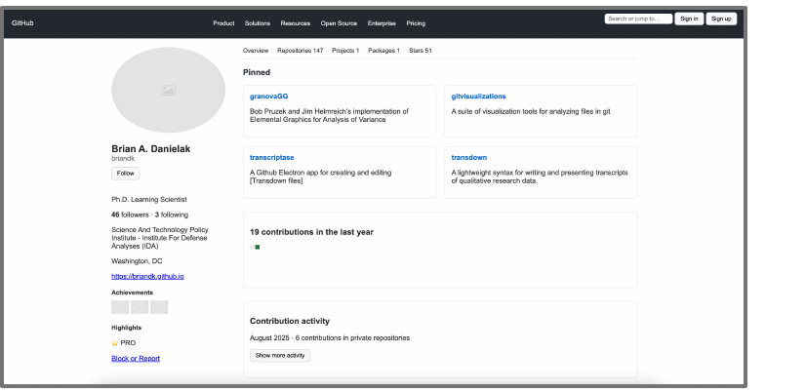The height and width of the screenshot is (392, 805).
Task: Switch to the Repositories 147 tab
Action: click(301, 51)
